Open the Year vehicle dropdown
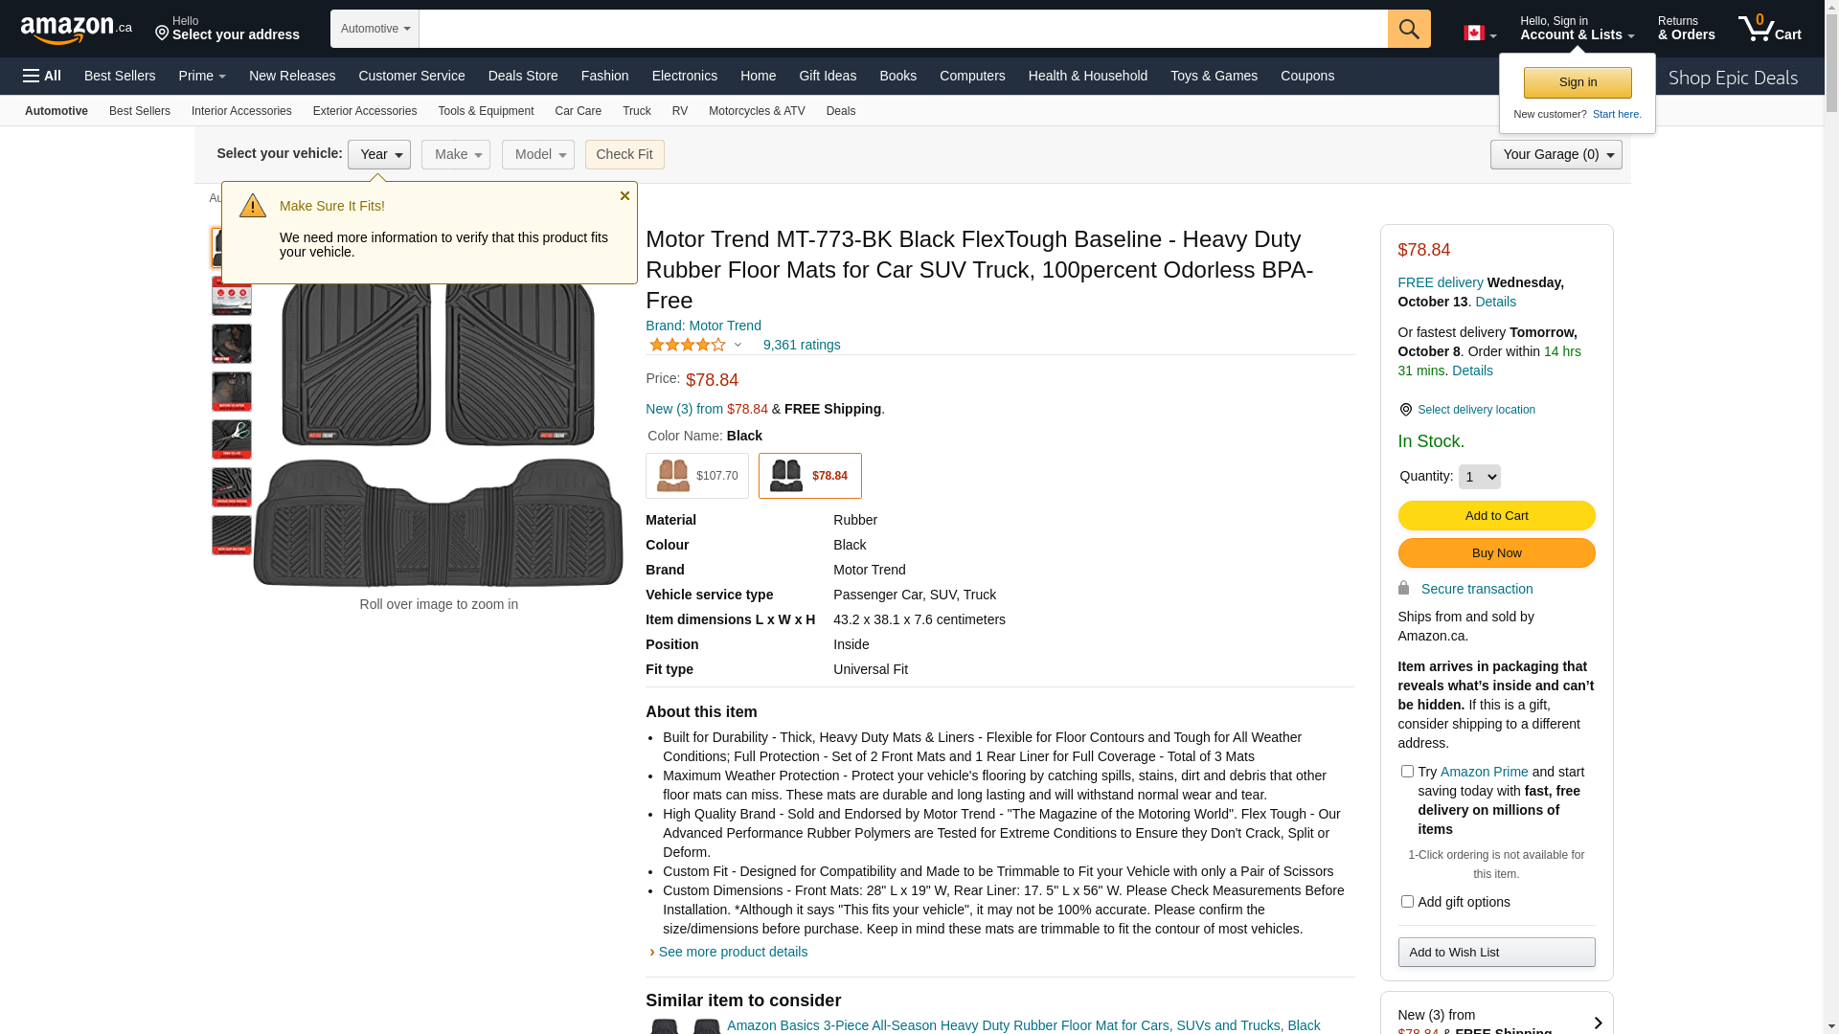1839x1034 pixels. (x=379, y=154)
